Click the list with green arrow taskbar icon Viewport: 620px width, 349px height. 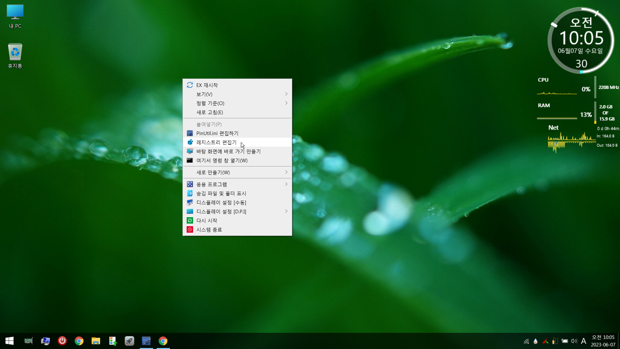[x=113, y=341]
